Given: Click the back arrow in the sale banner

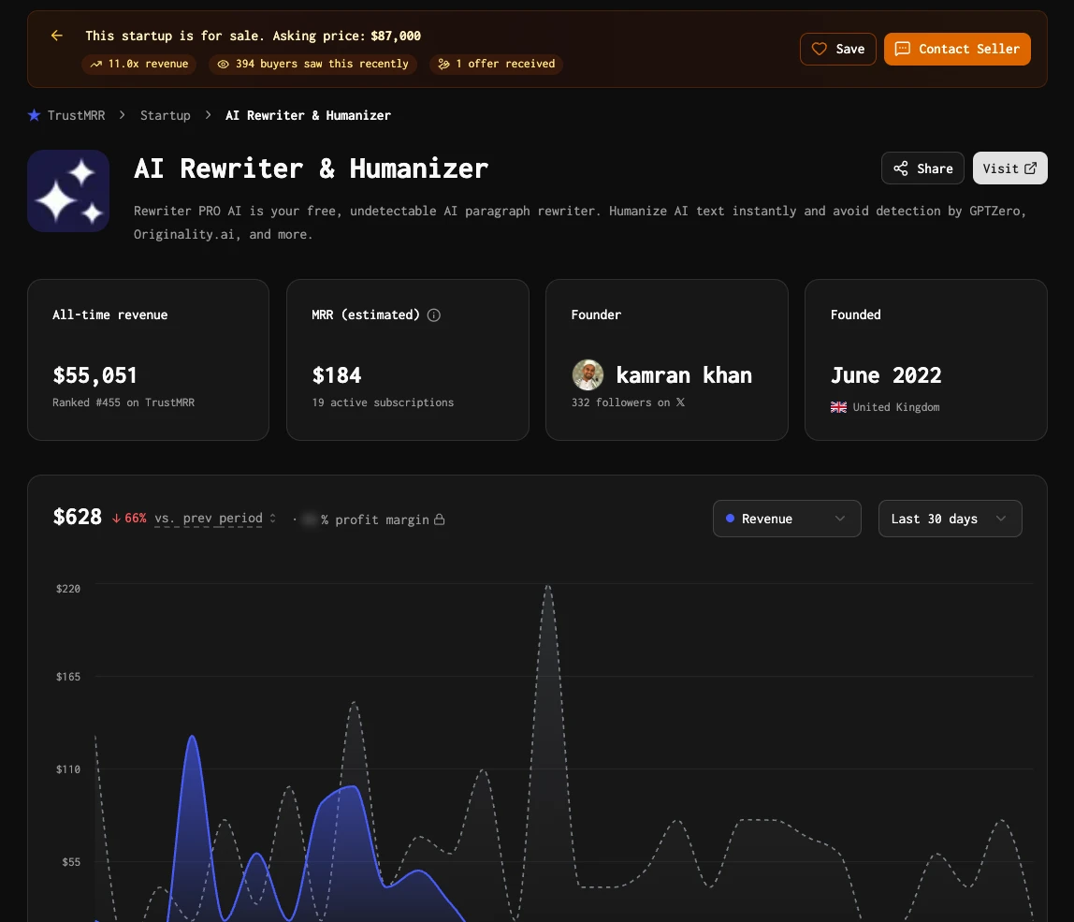Looking at the screenshot, I should point(57,36).
